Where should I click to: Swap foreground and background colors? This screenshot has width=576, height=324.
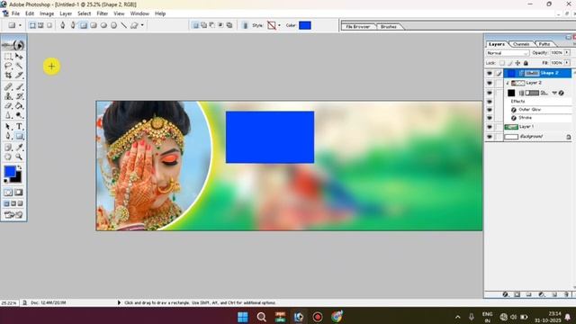(x=20, y=167)
